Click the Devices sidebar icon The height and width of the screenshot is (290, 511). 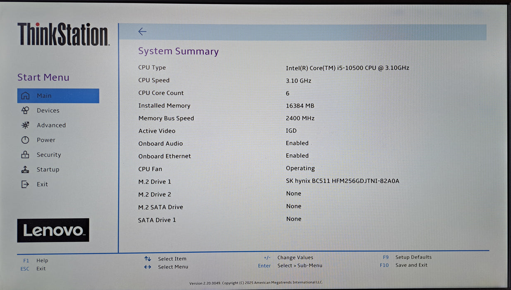(x=25, y=110)
